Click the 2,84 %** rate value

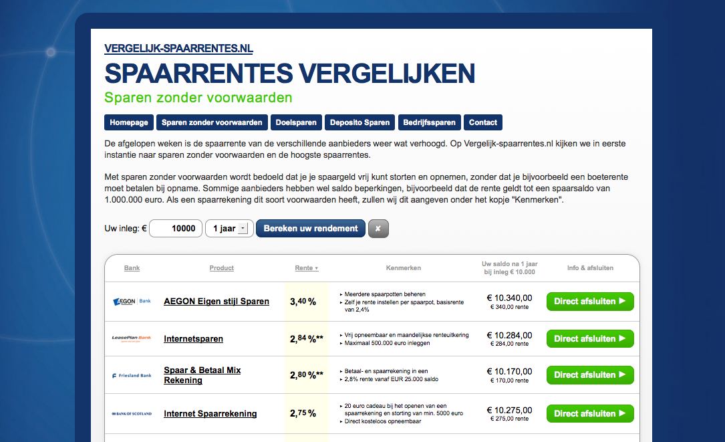(307, 339)
